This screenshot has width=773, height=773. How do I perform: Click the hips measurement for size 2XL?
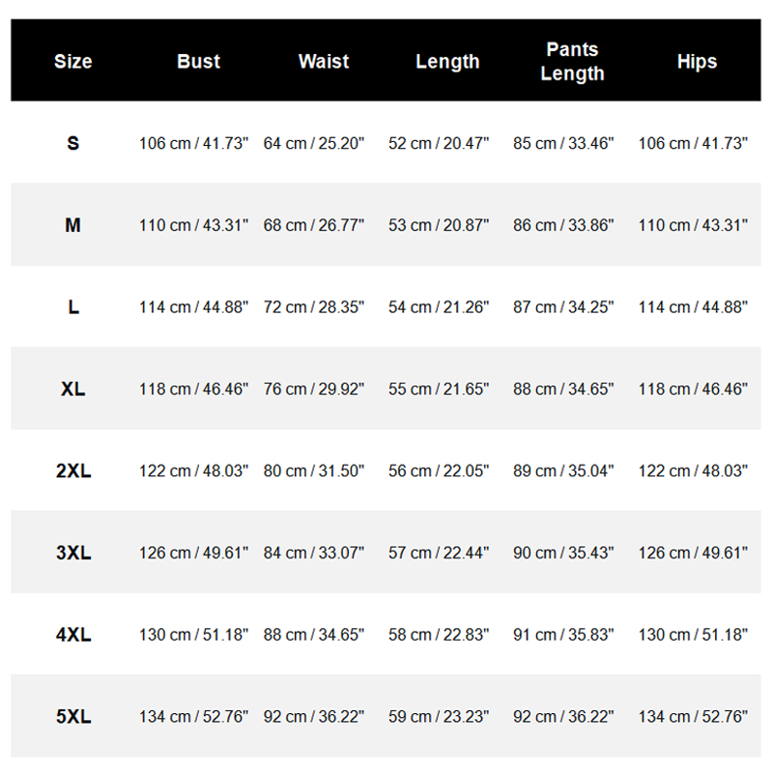(x=694, y=472)
